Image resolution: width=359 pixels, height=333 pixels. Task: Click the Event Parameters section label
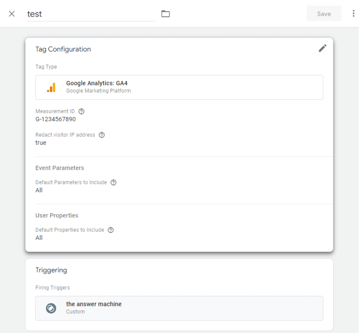click(x=60, y=168)
